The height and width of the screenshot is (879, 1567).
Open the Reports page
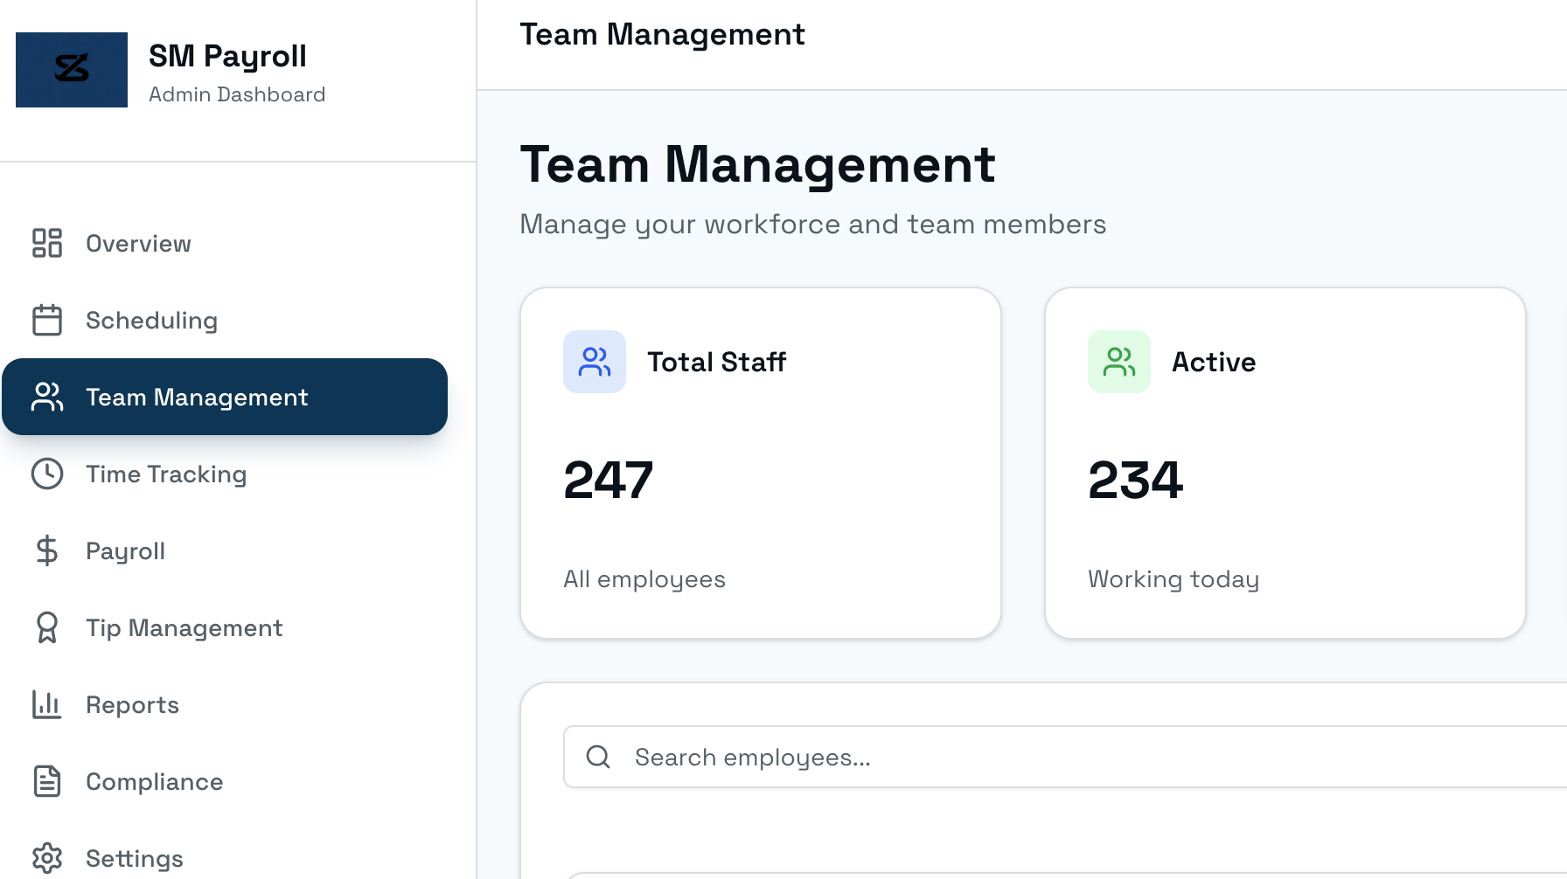coord(132,704)
